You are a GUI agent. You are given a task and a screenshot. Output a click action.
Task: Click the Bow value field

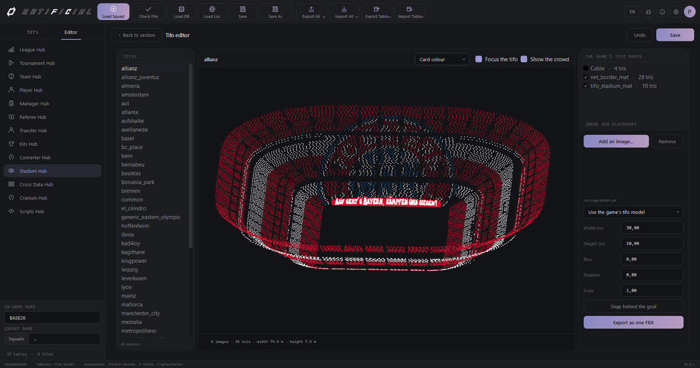652,259
